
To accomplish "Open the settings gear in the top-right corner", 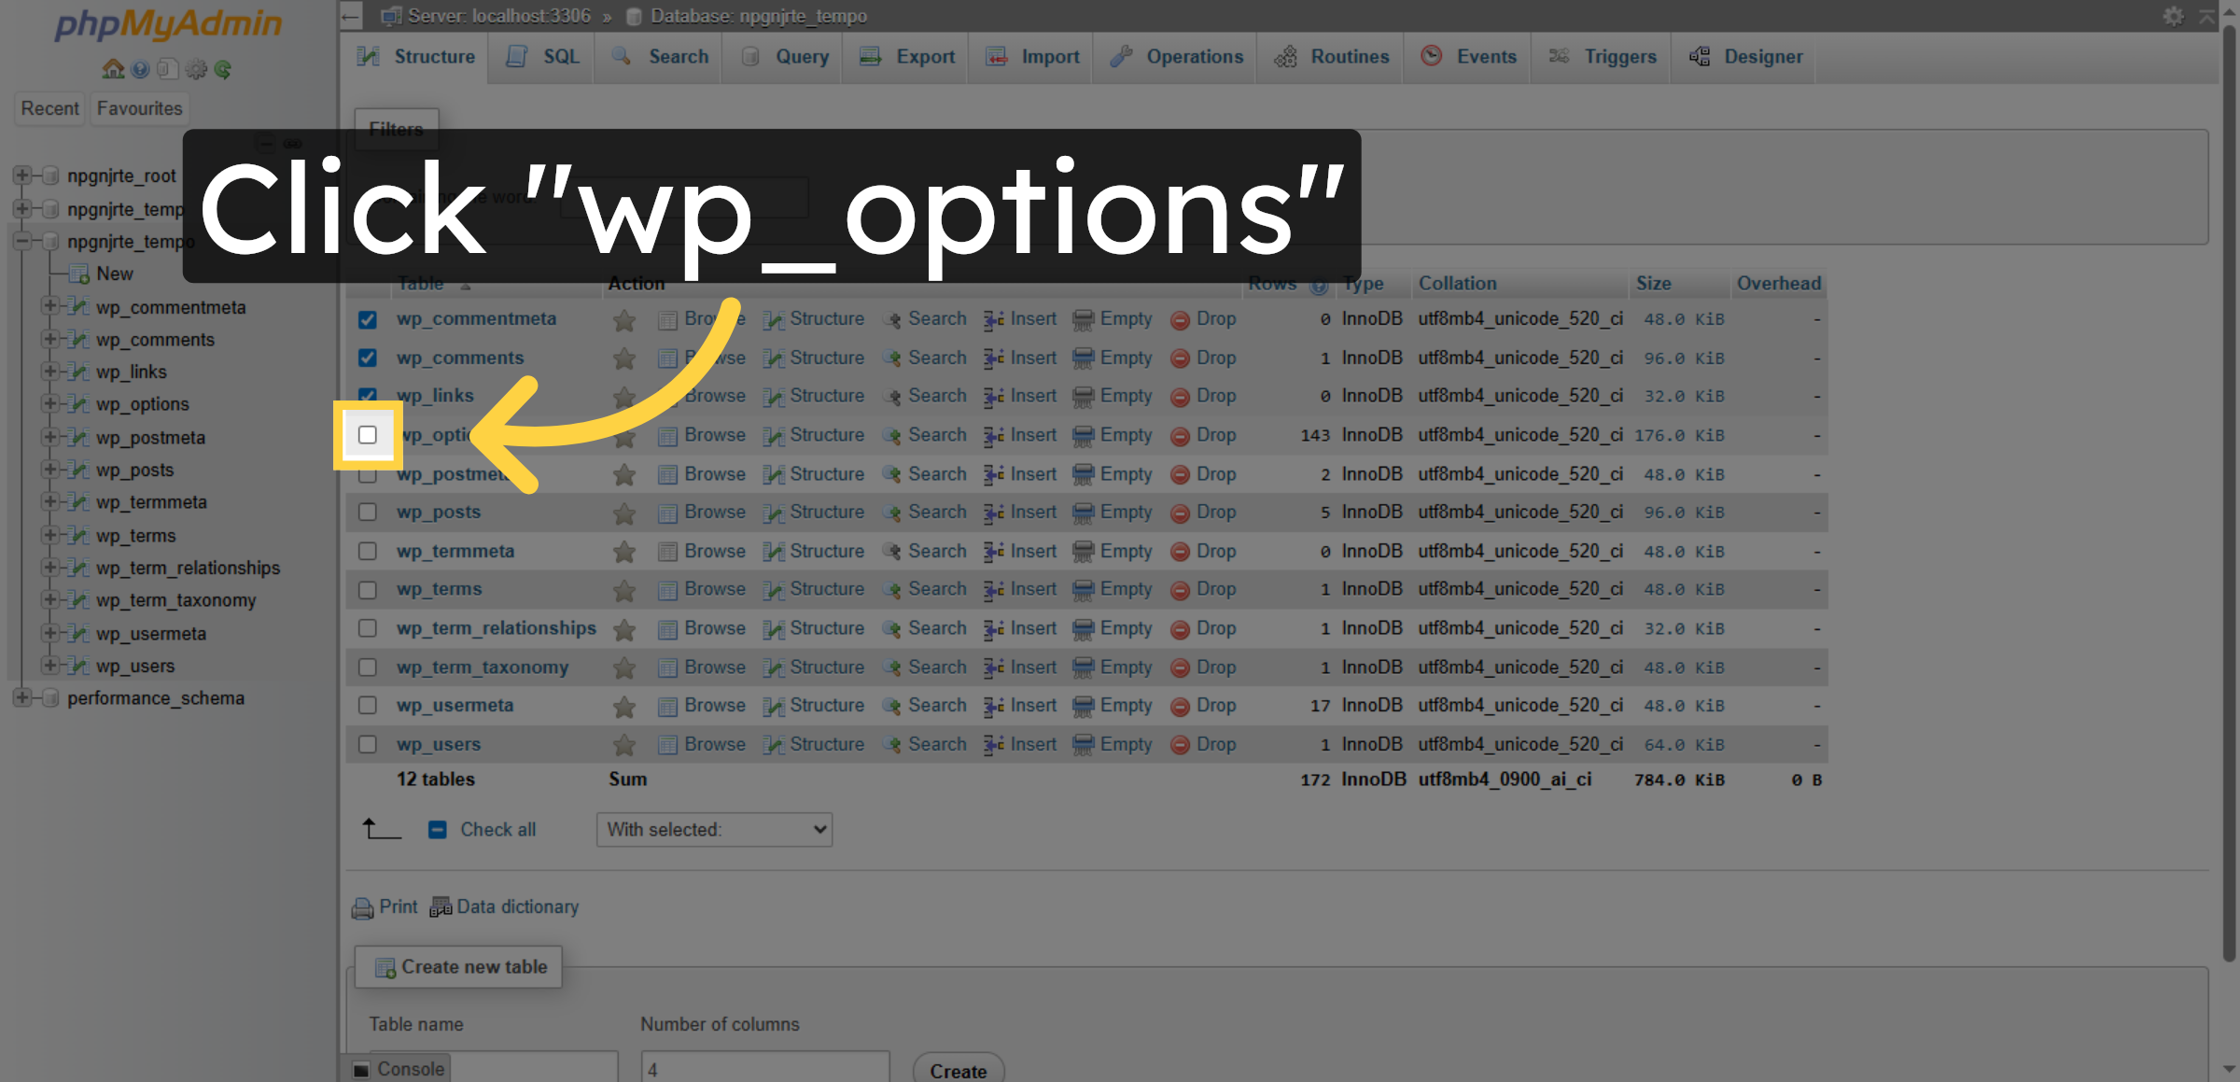I will pyautogui.click(x=2174, y=16).
